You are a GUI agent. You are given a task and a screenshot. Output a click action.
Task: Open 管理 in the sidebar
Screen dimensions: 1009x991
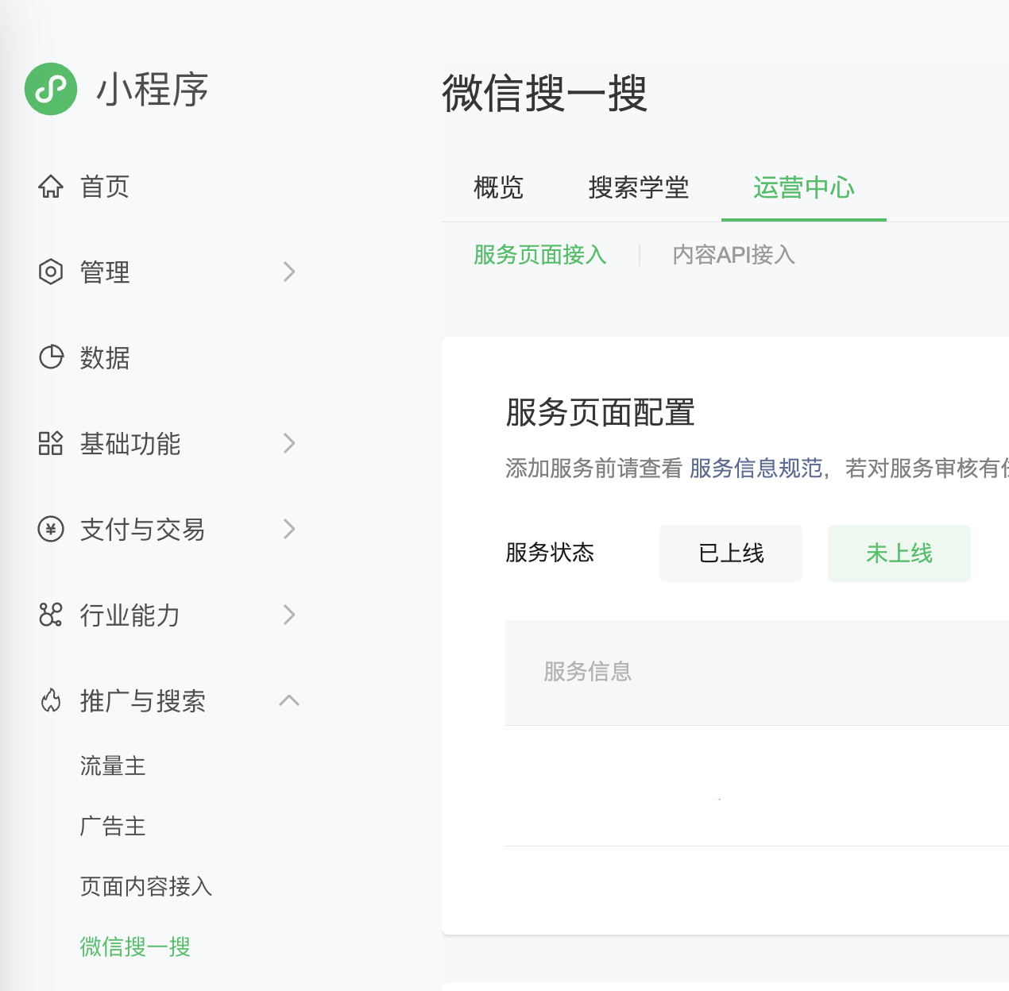click(x=104, y=272)
